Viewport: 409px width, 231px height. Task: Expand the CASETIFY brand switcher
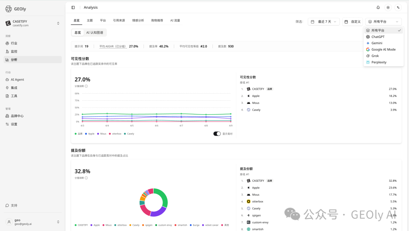point(58,23)
